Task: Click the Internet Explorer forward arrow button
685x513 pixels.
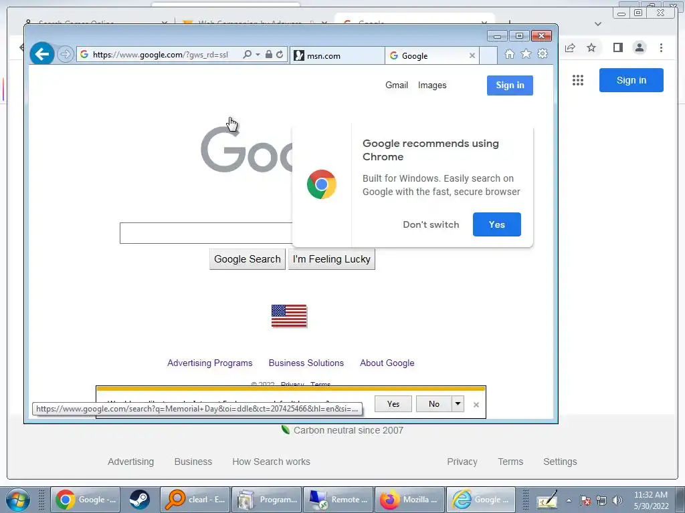Action: [x=65, y=55]
